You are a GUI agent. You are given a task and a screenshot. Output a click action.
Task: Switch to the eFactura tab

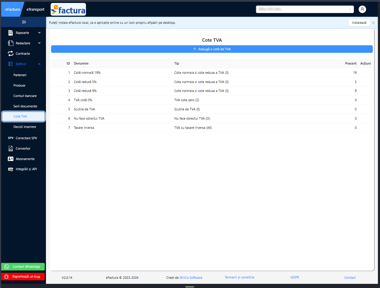pos(13,9)
